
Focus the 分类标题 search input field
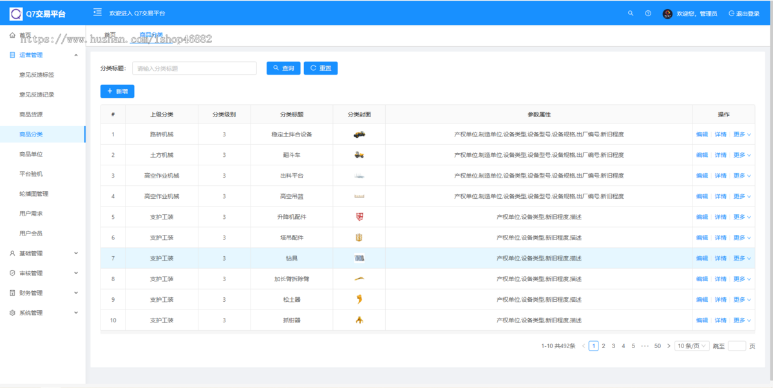(195, 68)
